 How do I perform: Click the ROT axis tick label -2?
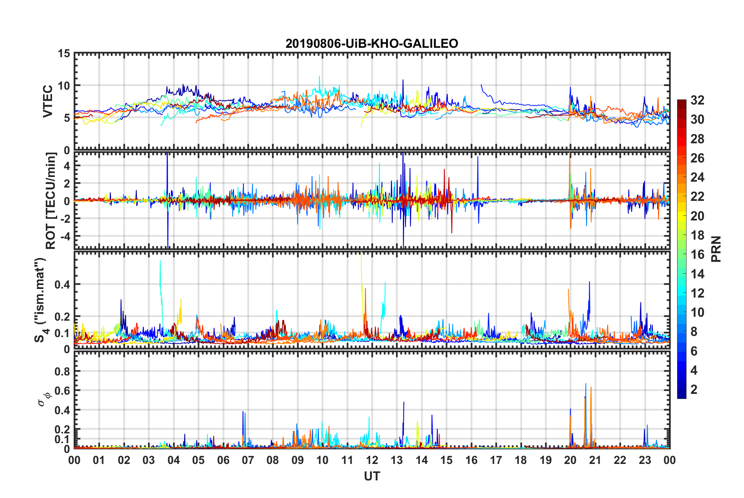tap(65, 218)
